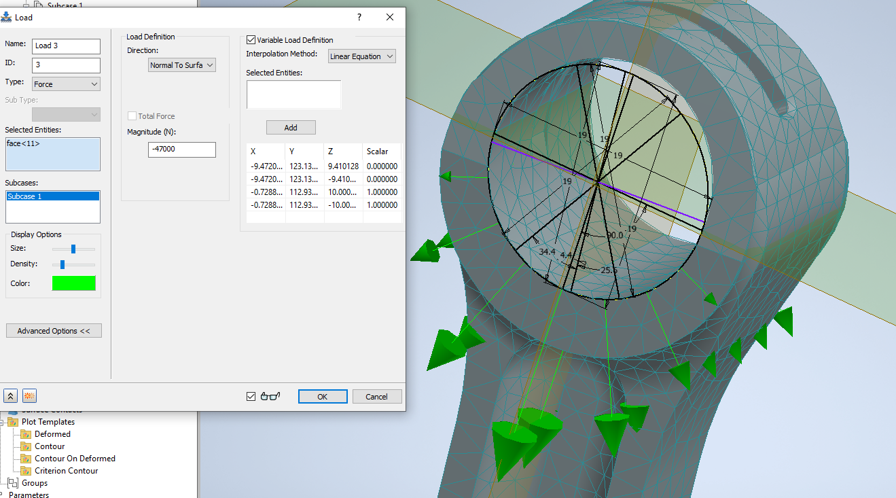The width and height of the screenshot is (896, 498).
Task: Click the orange burst icon at dialog bottom-left
Action: 28,395
